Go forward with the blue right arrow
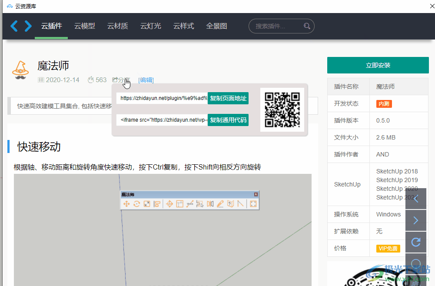This screenshot has width=435, height=286. point(28,26)
